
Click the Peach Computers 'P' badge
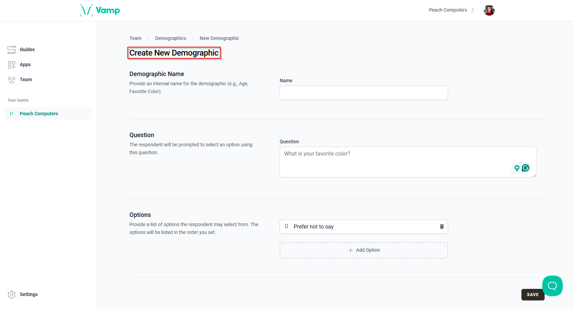(11, 114)
